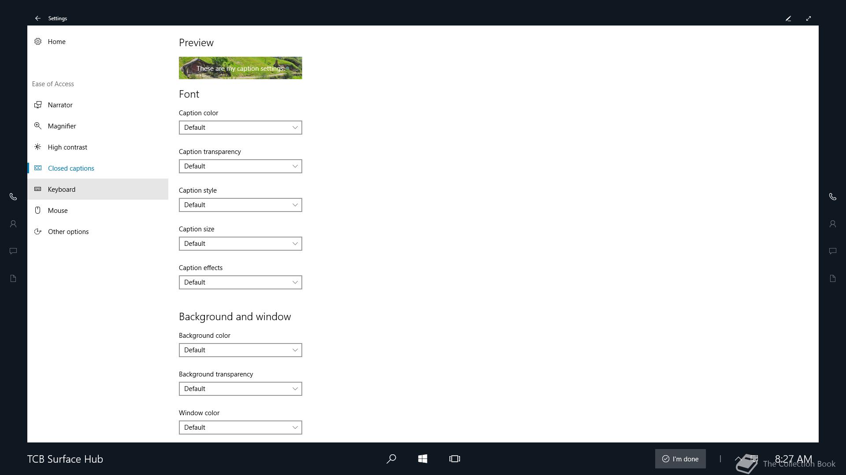Expand the Window color dropdown

coord(241,427)
